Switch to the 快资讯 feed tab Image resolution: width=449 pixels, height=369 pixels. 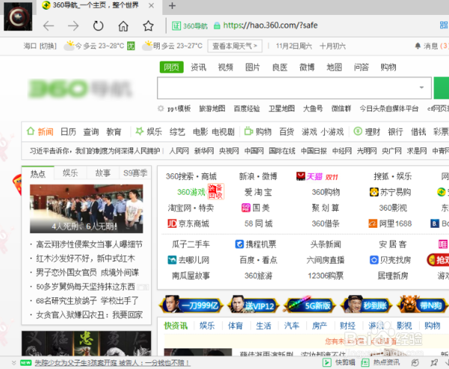pyautogui.click(x=176, y=326)
